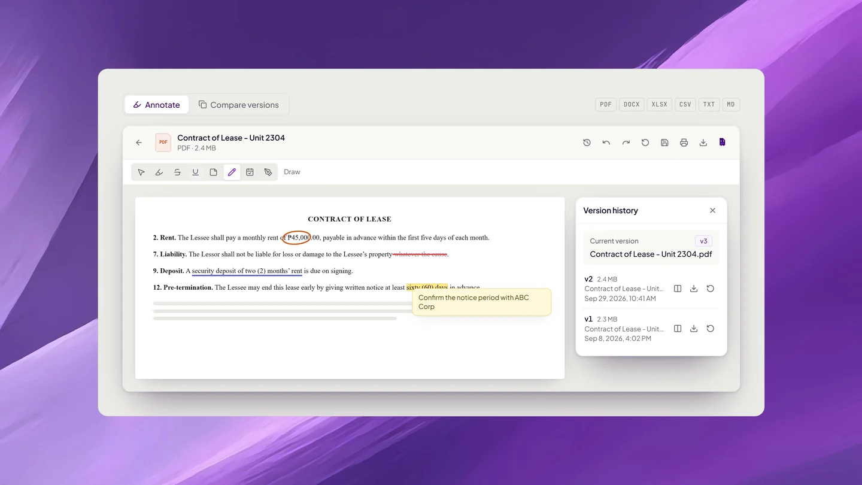Select the sticky note tool
The image size is (862, 485).
point(213,172)
